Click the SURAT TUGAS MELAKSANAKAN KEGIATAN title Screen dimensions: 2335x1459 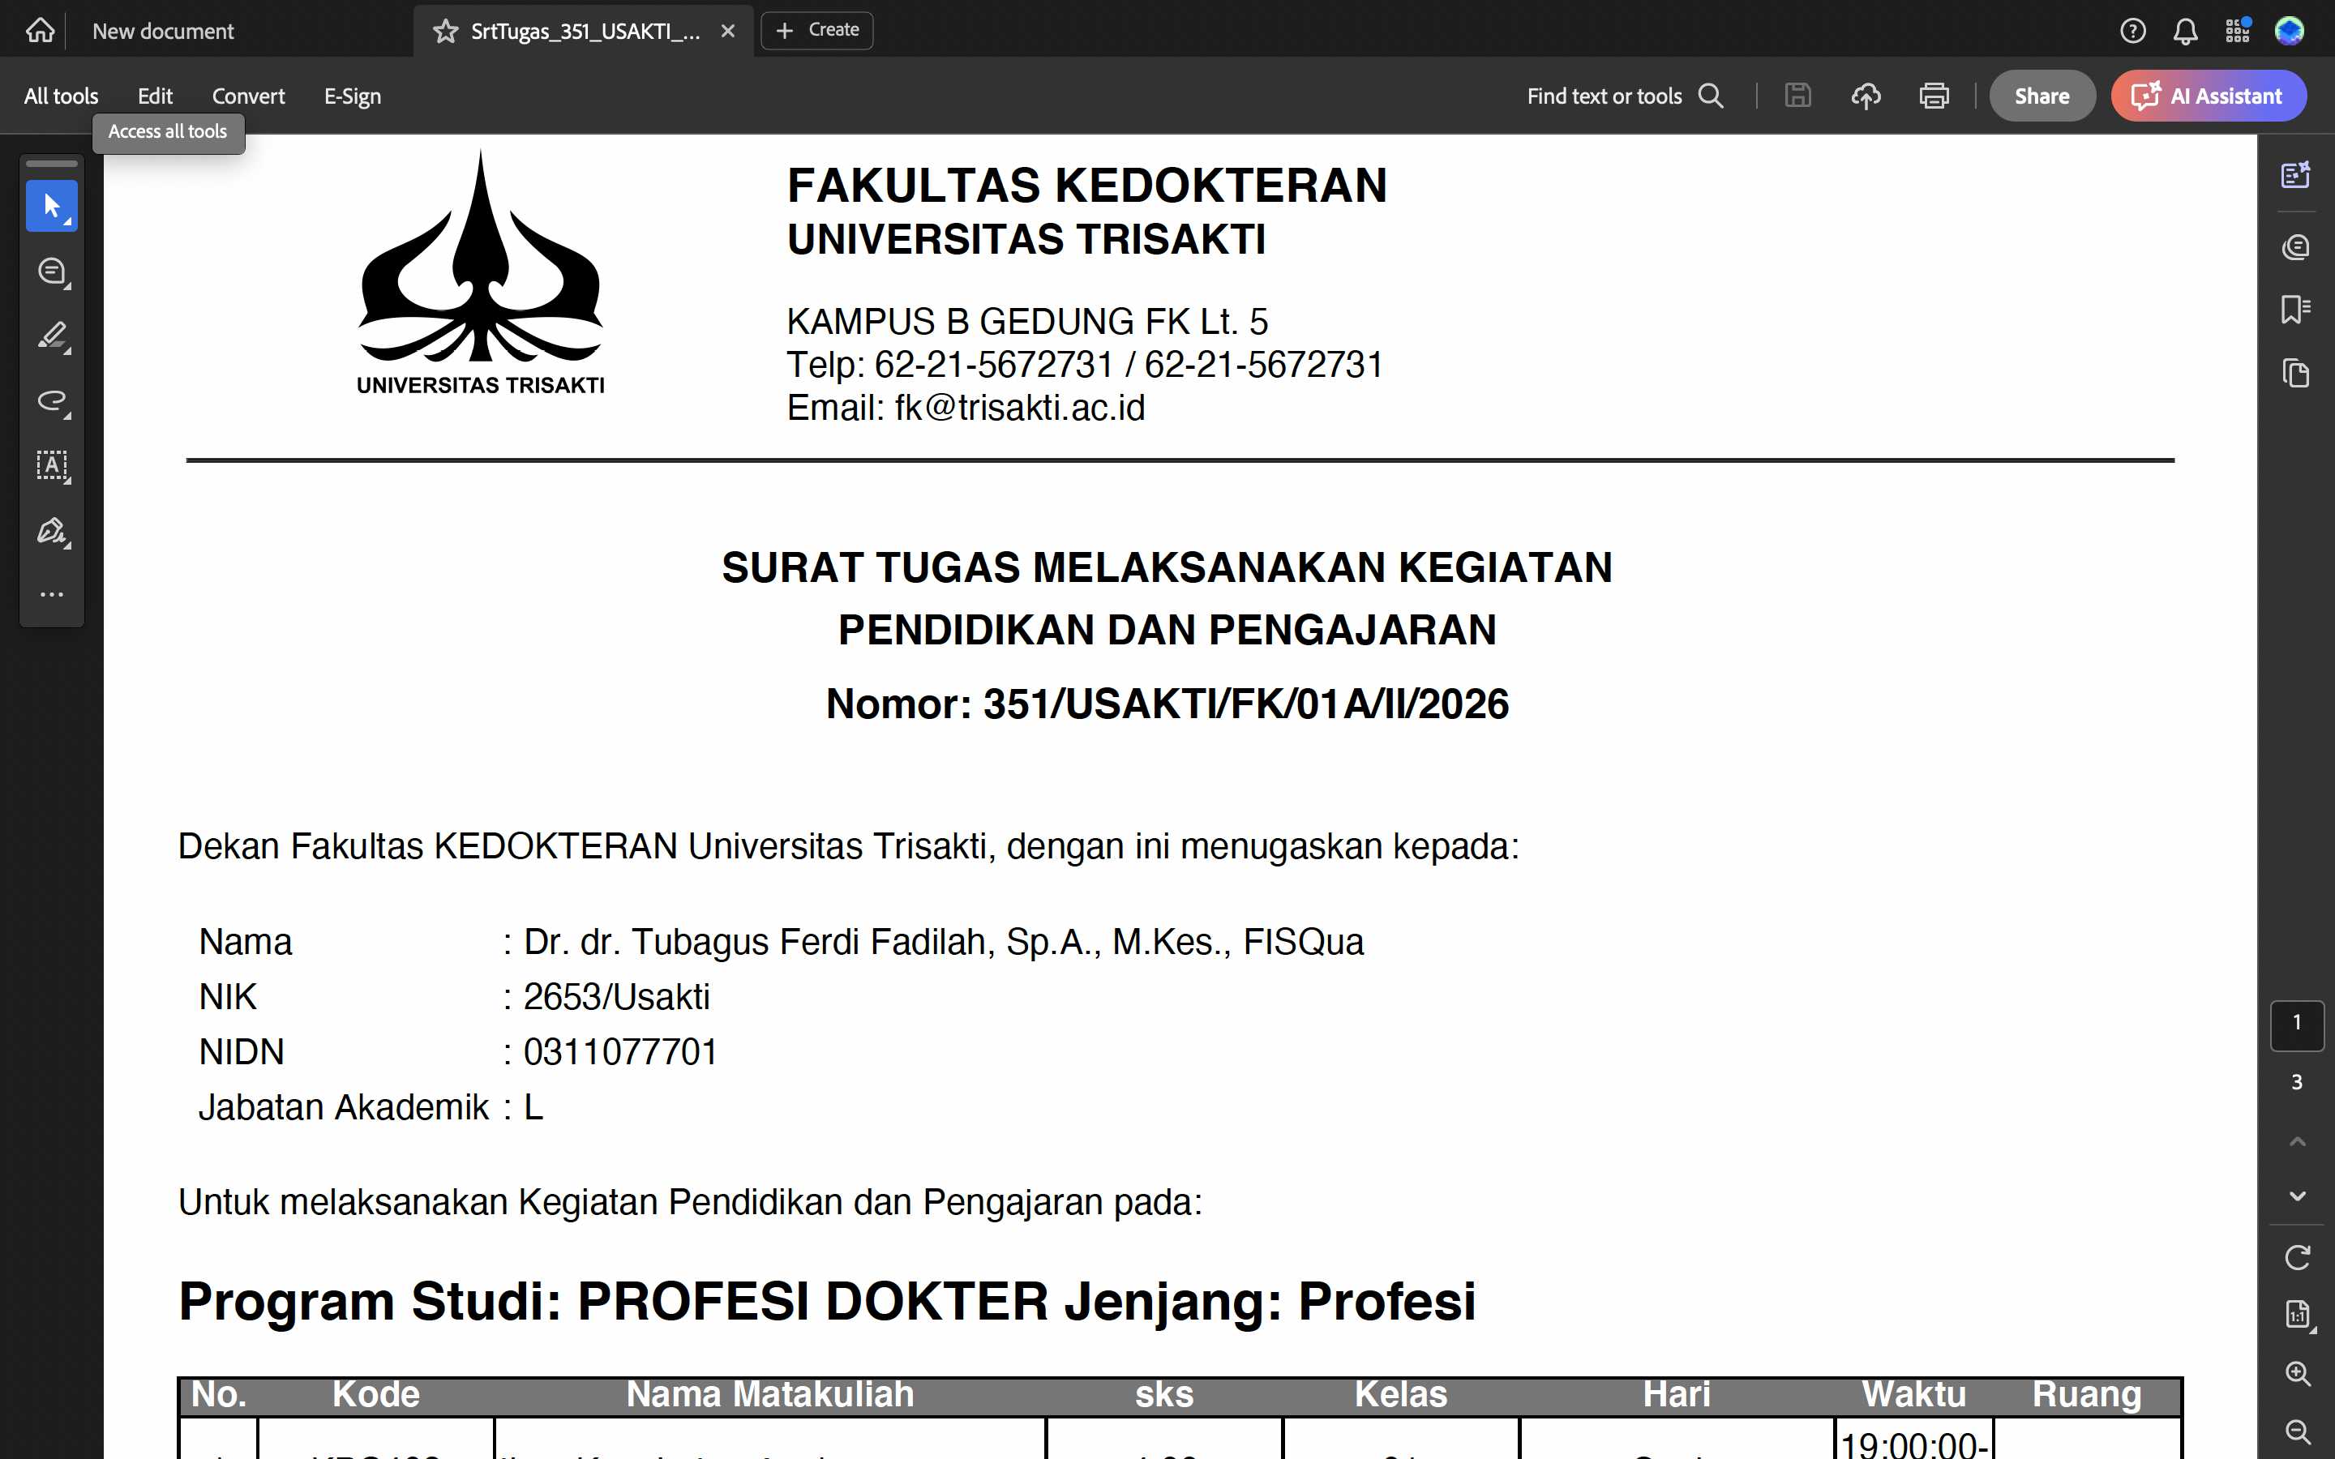1167,567
